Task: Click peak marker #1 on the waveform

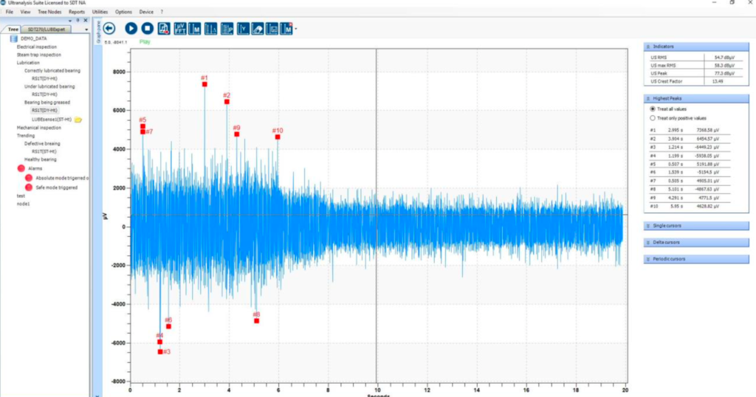Action: 205,84
